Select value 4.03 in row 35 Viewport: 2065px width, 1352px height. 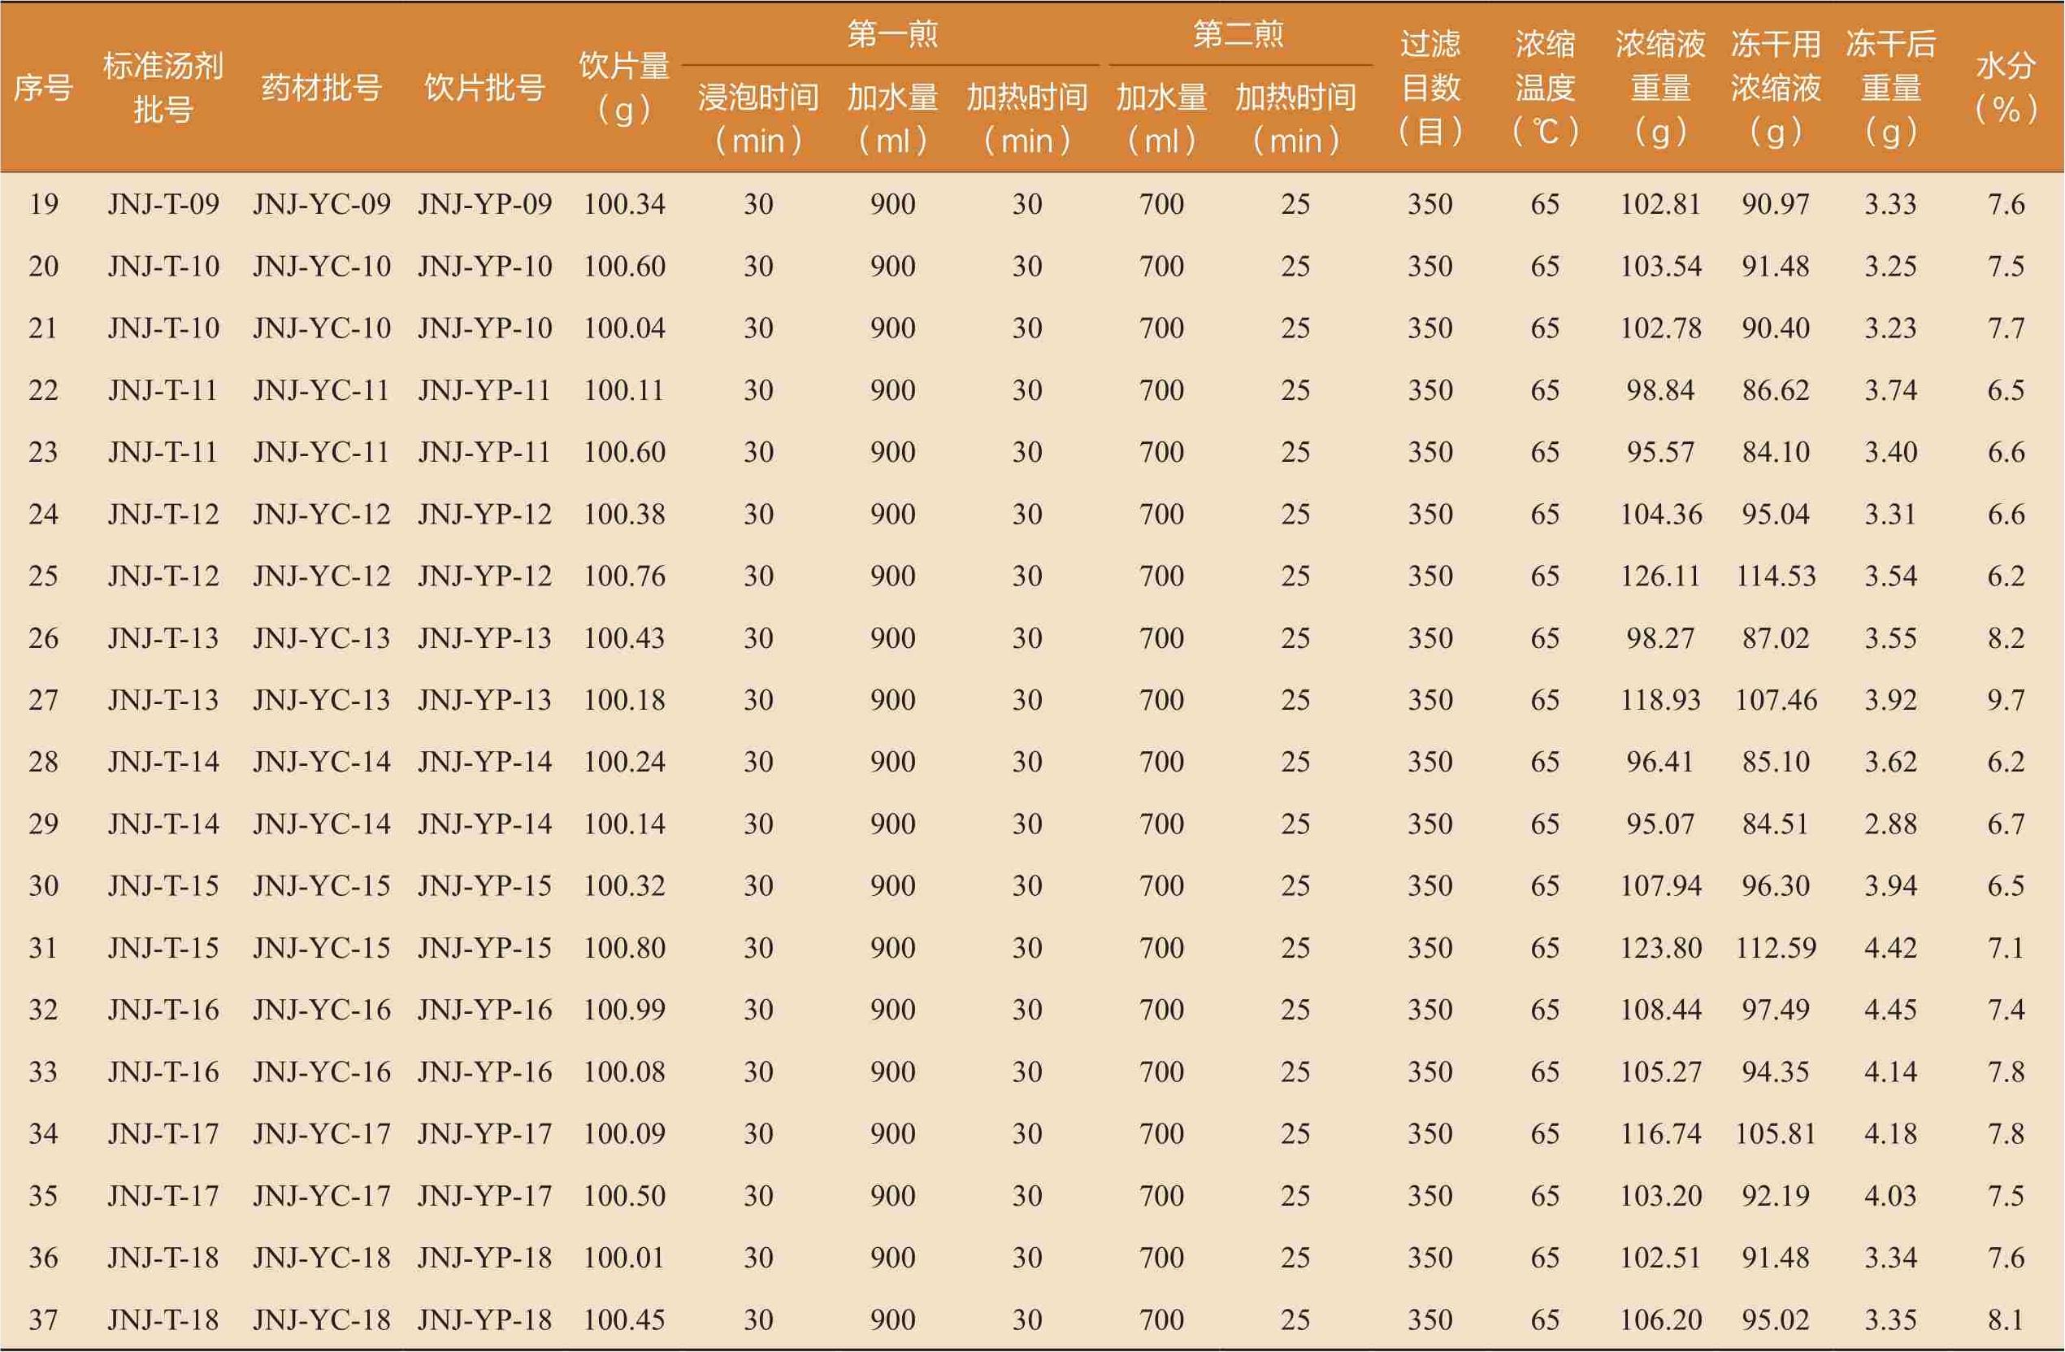coord(1890,1196)
